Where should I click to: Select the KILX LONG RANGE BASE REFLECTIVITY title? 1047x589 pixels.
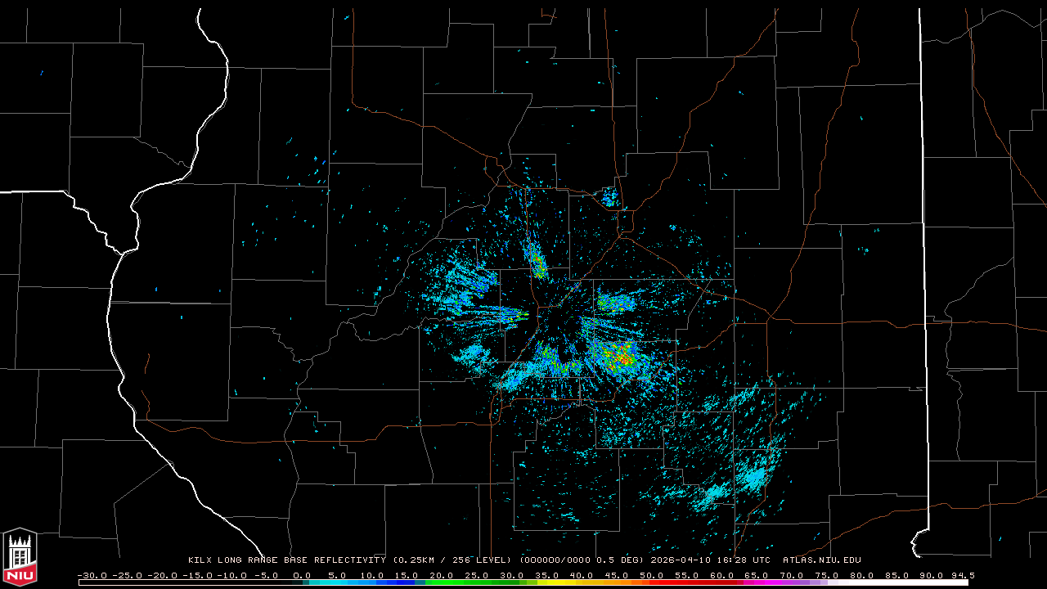(x=287, y=560)
